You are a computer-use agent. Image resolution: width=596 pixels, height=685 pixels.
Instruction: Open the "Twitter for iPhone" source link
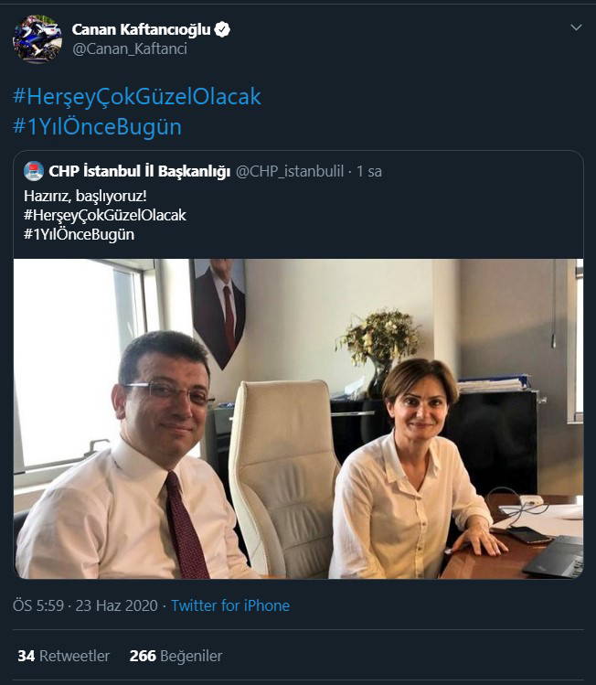coord(230,605)
